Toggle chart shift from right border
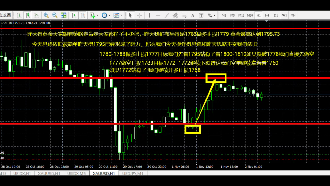This screenshot has width=330, height=186. (x=82, y=15)
